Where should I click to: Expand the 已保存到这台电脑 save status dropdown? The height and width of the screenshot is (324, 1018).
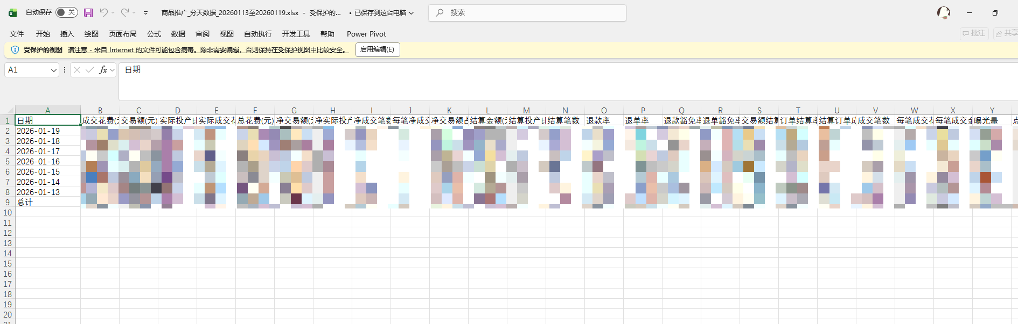click(x=412, y=12)
